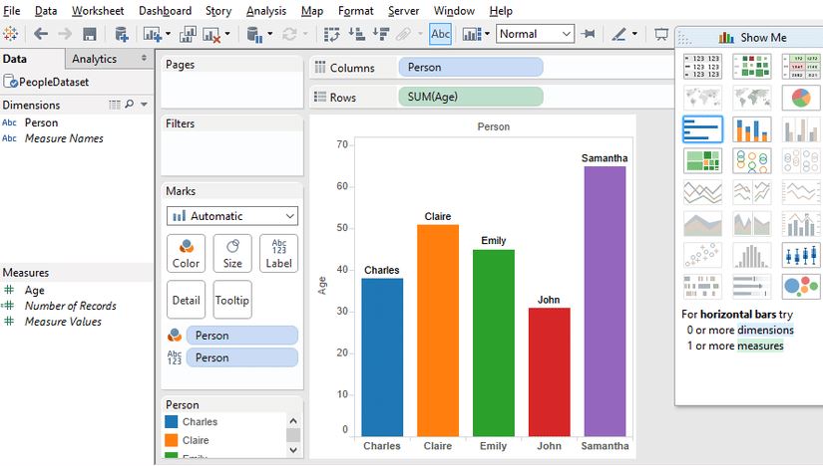
Task: Click the Duplicate sheet icon
Action: (x=188, y=34)
